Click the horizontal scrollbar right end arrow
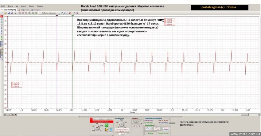The width and height of the screenshot is (261, 136). pos(259,115)
